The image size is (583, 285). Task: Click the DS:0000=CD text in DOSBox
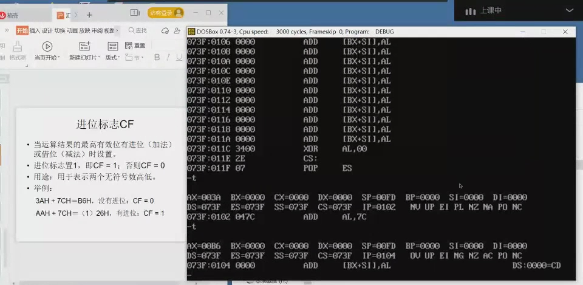point(536,266)
